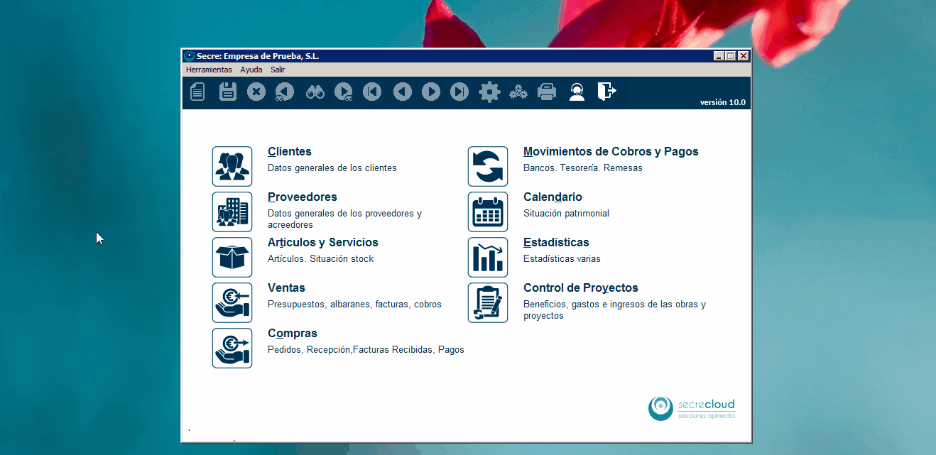Select the Compras module icon

232,348
